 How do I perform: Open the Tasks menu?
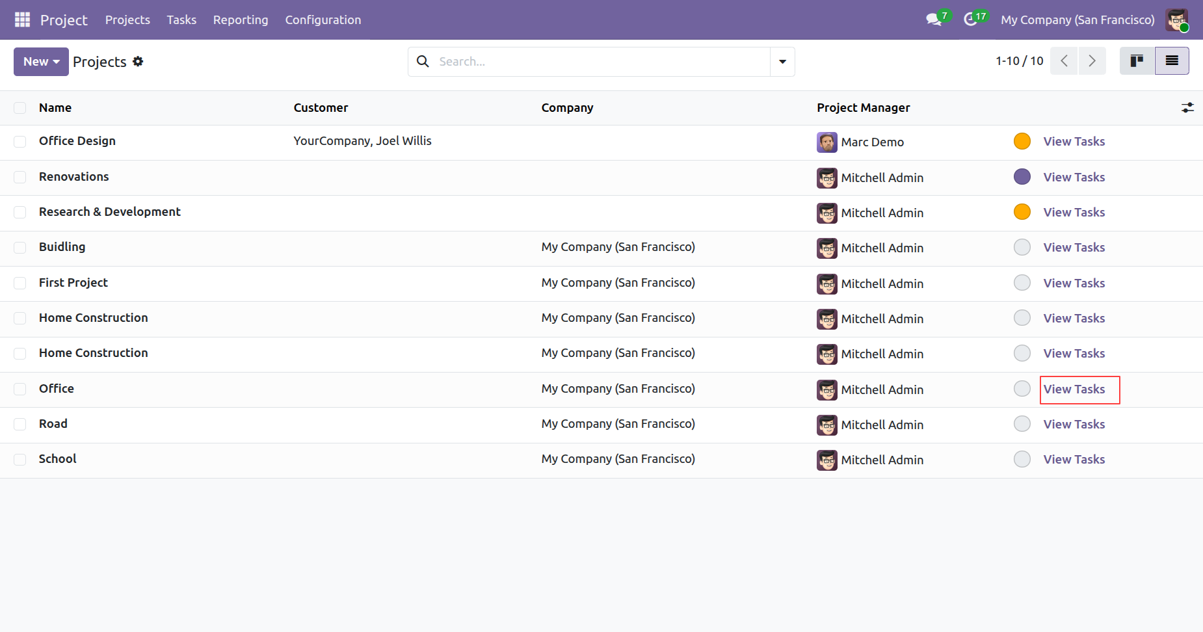click(181, 20)
